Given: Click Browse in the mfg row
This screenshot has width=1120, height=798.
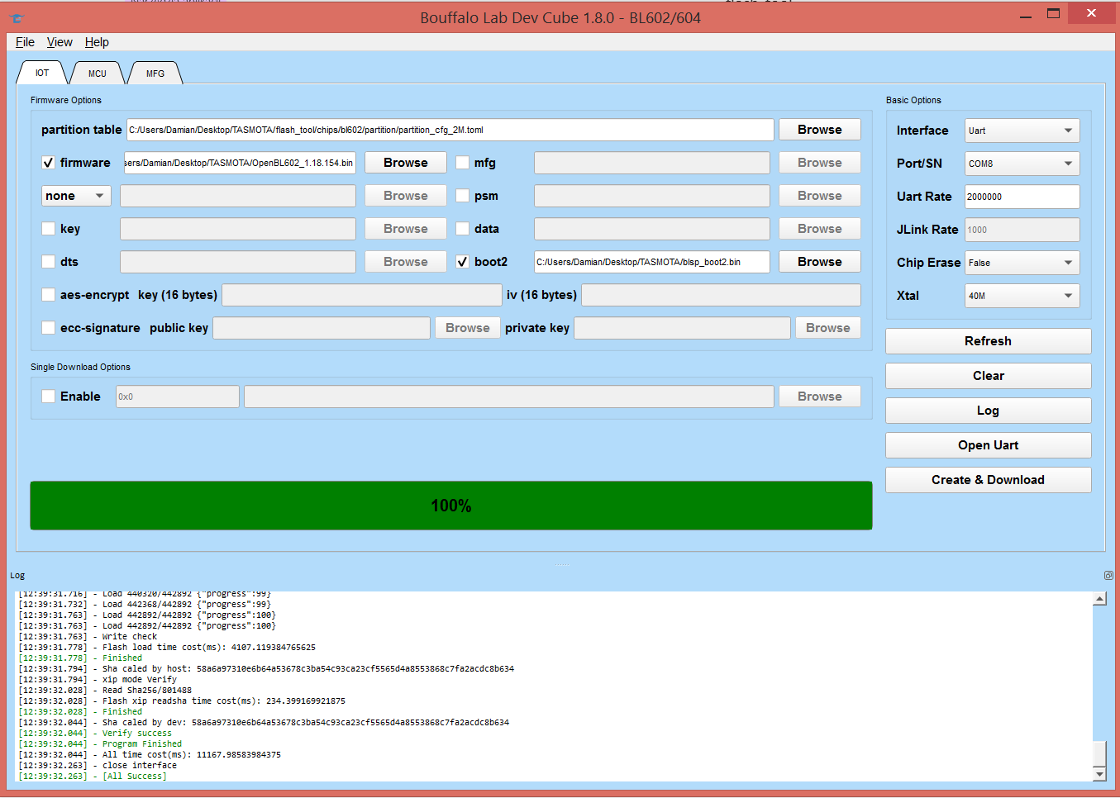Looking at the screenshot, I should pos(820,163).
